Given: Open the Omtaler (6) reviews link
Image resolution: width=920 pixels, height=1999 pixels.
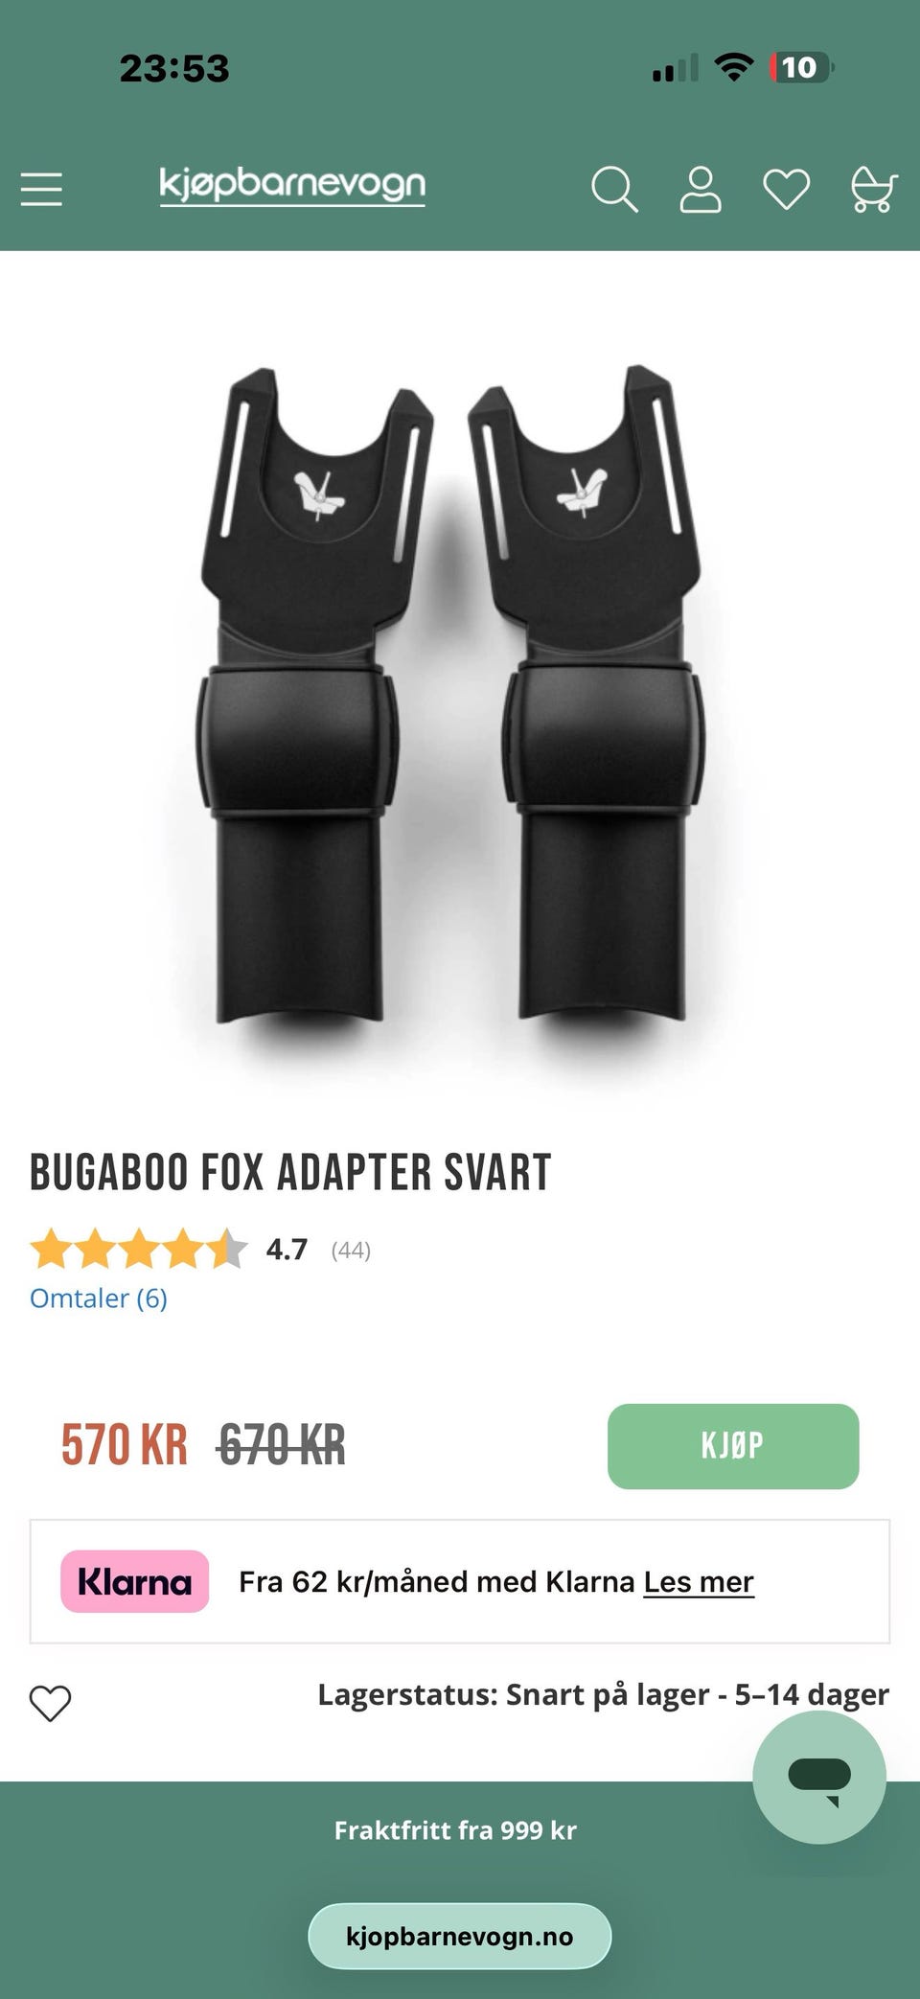Looking at the screenshot, I should point(99,1298).
